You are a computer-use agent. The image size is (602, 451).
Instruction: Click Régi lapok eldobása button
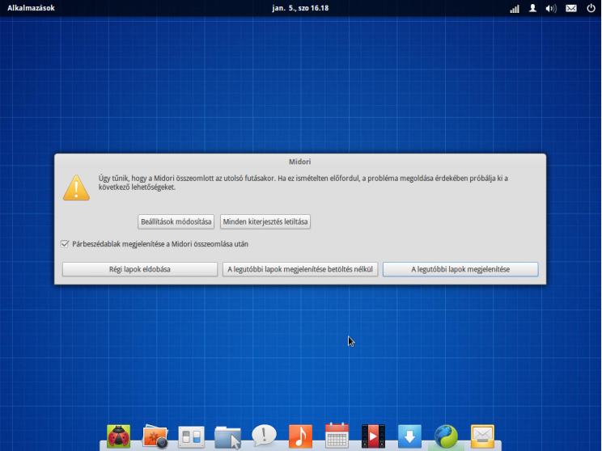[x=140, y=269]
